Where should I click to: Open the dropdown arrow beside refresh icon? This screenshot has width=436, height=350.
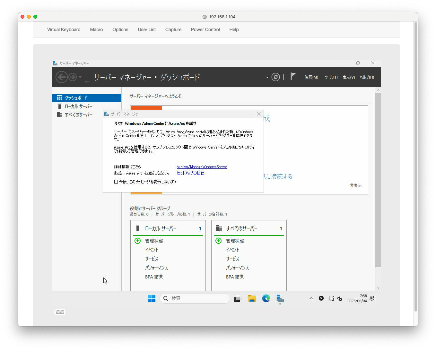click(267, 77)
